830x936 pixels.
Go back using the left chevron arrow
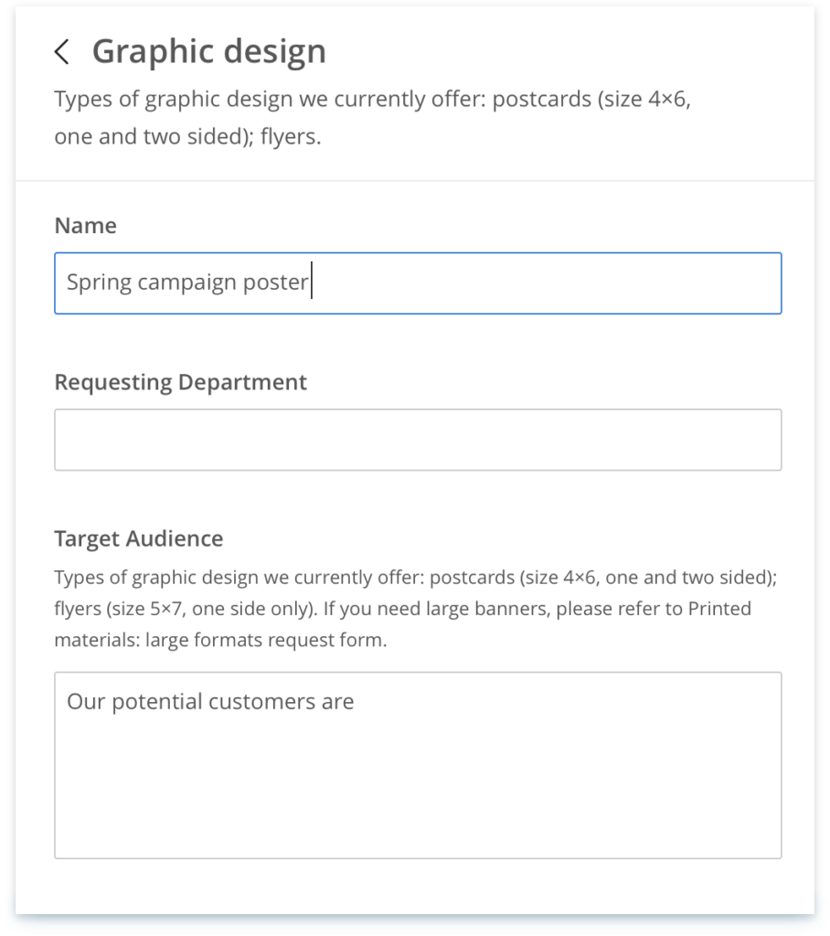coord(62,52)
